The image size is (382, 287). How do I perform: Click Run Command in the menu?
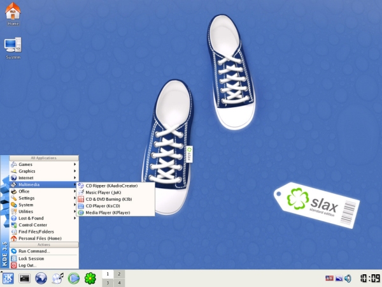point(34,251)
